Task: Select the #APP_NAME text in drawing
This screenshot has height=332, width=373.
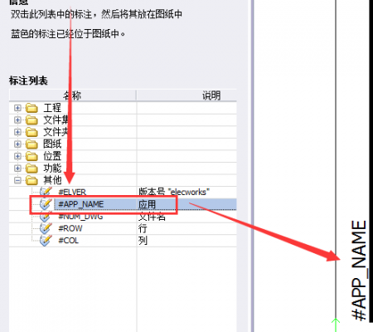Action: coord(360,271)
